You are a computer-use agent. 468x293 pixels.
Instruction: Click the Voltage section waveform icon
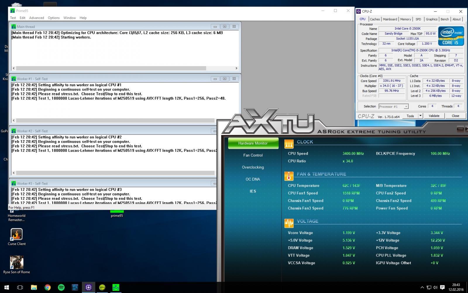[x=289, y=223]
